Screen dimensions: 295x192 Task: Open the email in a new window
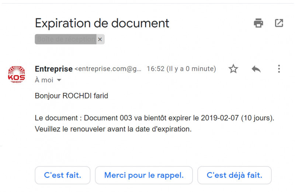[x=279, y=23]
